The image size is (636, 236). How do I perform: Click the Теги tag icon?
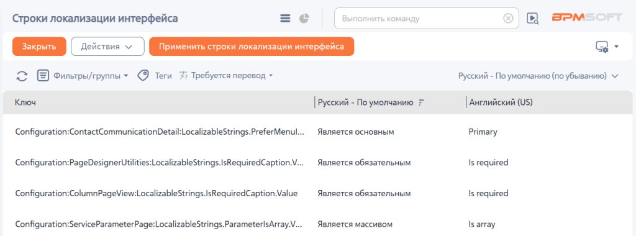[x=143, y=75]
